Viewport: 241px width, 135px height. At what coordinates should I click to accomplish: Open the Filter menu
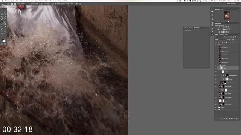click(46, 1)
